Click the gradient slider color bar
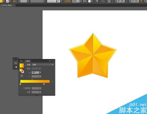147x114 pixels. pyautogui.click(x=35, y=81)
